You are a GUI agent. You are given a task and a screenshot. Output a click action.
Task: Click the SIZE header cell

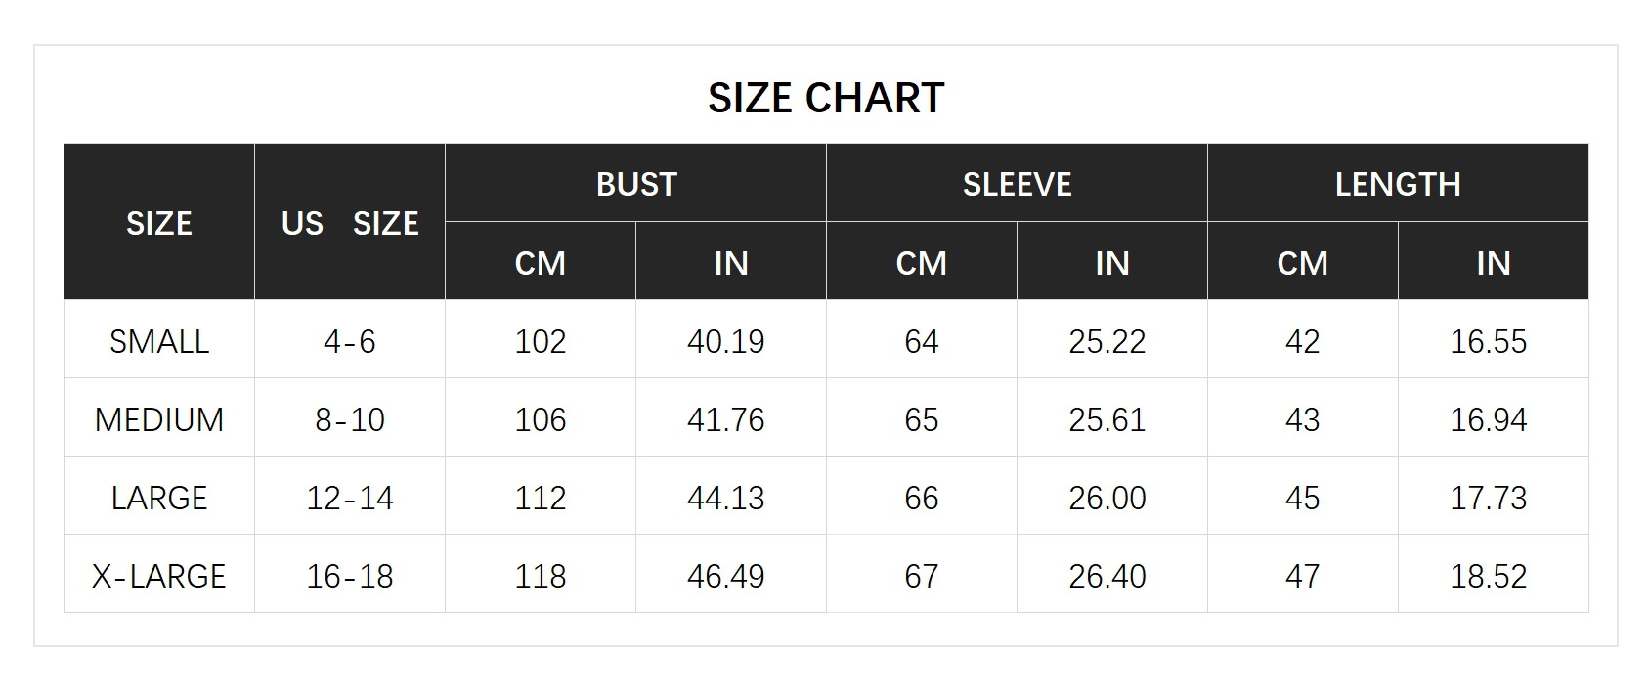coord(159,222)
